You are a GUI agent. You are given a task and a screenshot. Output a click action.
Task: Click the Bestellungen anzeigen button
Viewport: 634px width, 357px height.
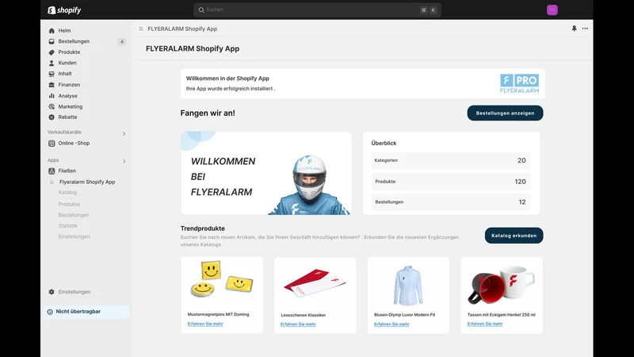pos(505,113)
